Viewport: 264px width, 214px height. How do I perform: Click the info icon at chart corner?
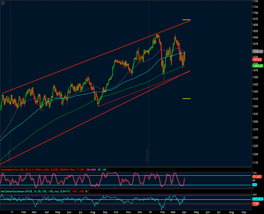point(3,3)
